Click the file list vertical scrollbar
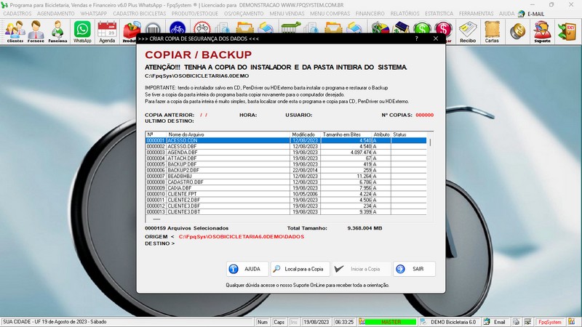The image size is (582, 327). tap(430, 173)
